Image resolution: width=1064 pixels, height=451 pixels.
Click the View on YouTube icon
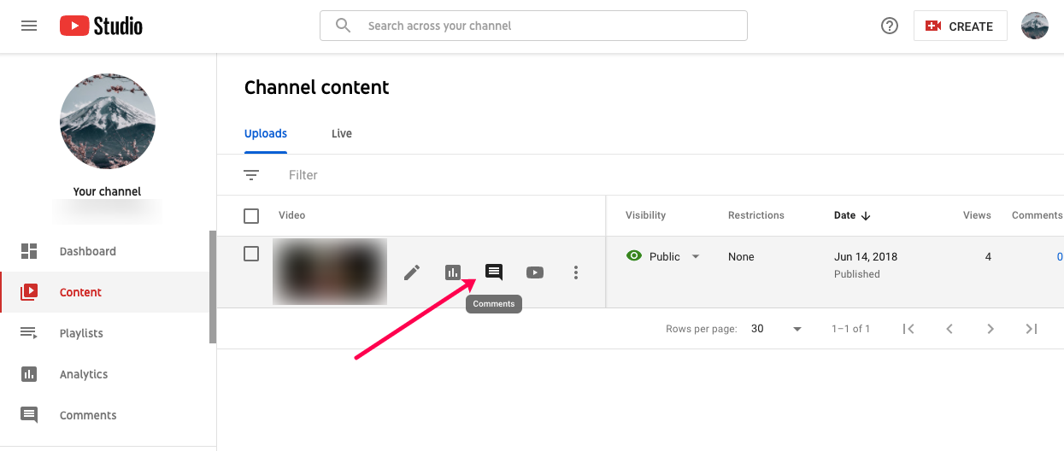click(x=535, y=272)
